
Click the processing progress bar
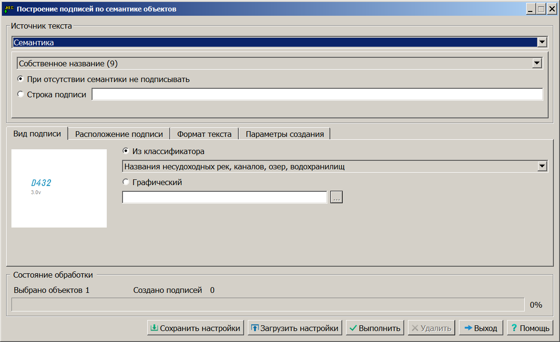click(x=267, y=305)
